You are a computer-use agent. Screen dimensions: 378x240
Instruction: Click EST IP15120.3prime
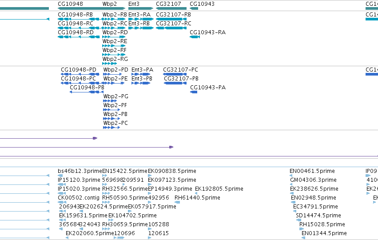pyautogui.click(x=79, y=180)
